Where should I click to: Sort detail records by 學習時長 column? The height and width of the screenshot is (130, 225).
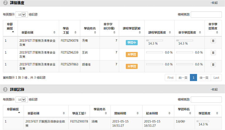point(184,111)
